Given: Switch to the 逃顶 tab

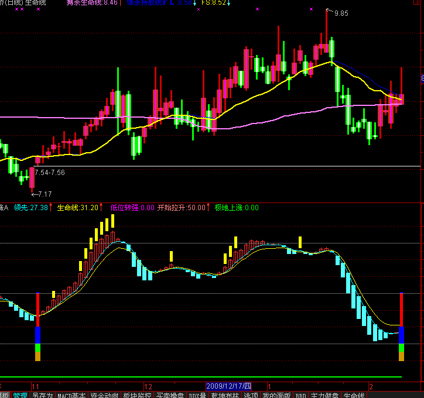Looking at the screenshot, I should point(251,395).
